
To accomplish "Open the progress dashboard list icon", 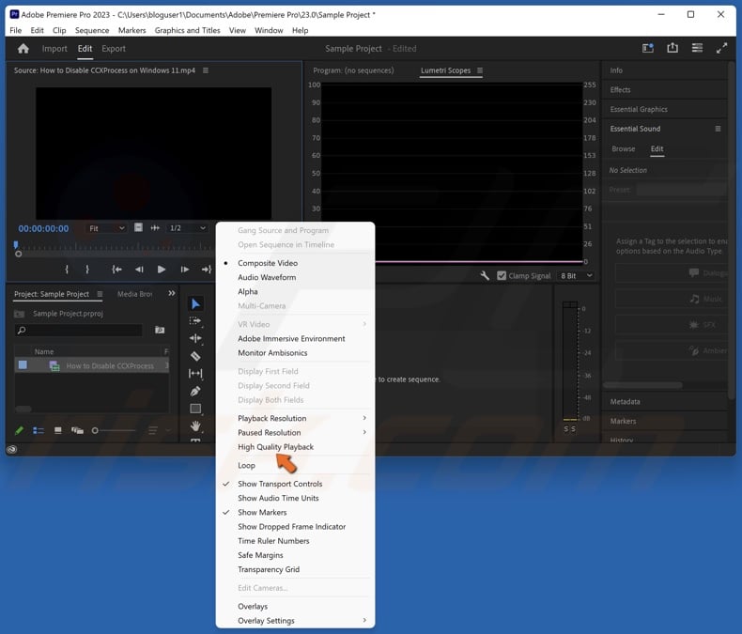I will (697, 48).
